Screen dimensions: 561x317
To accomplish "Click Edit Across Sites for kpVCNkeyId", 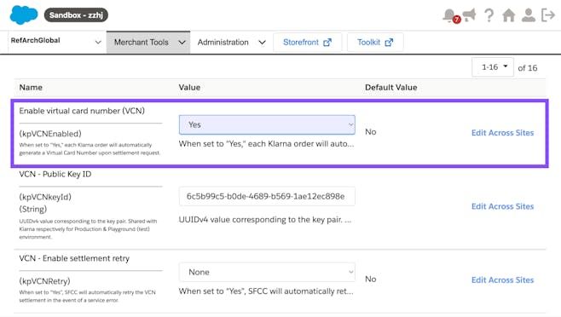I will point(502,206).
